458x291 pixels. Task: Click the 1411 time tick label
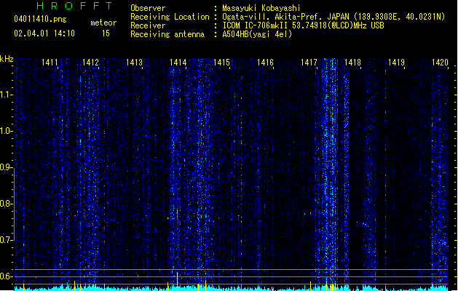(x=50, y=63)
